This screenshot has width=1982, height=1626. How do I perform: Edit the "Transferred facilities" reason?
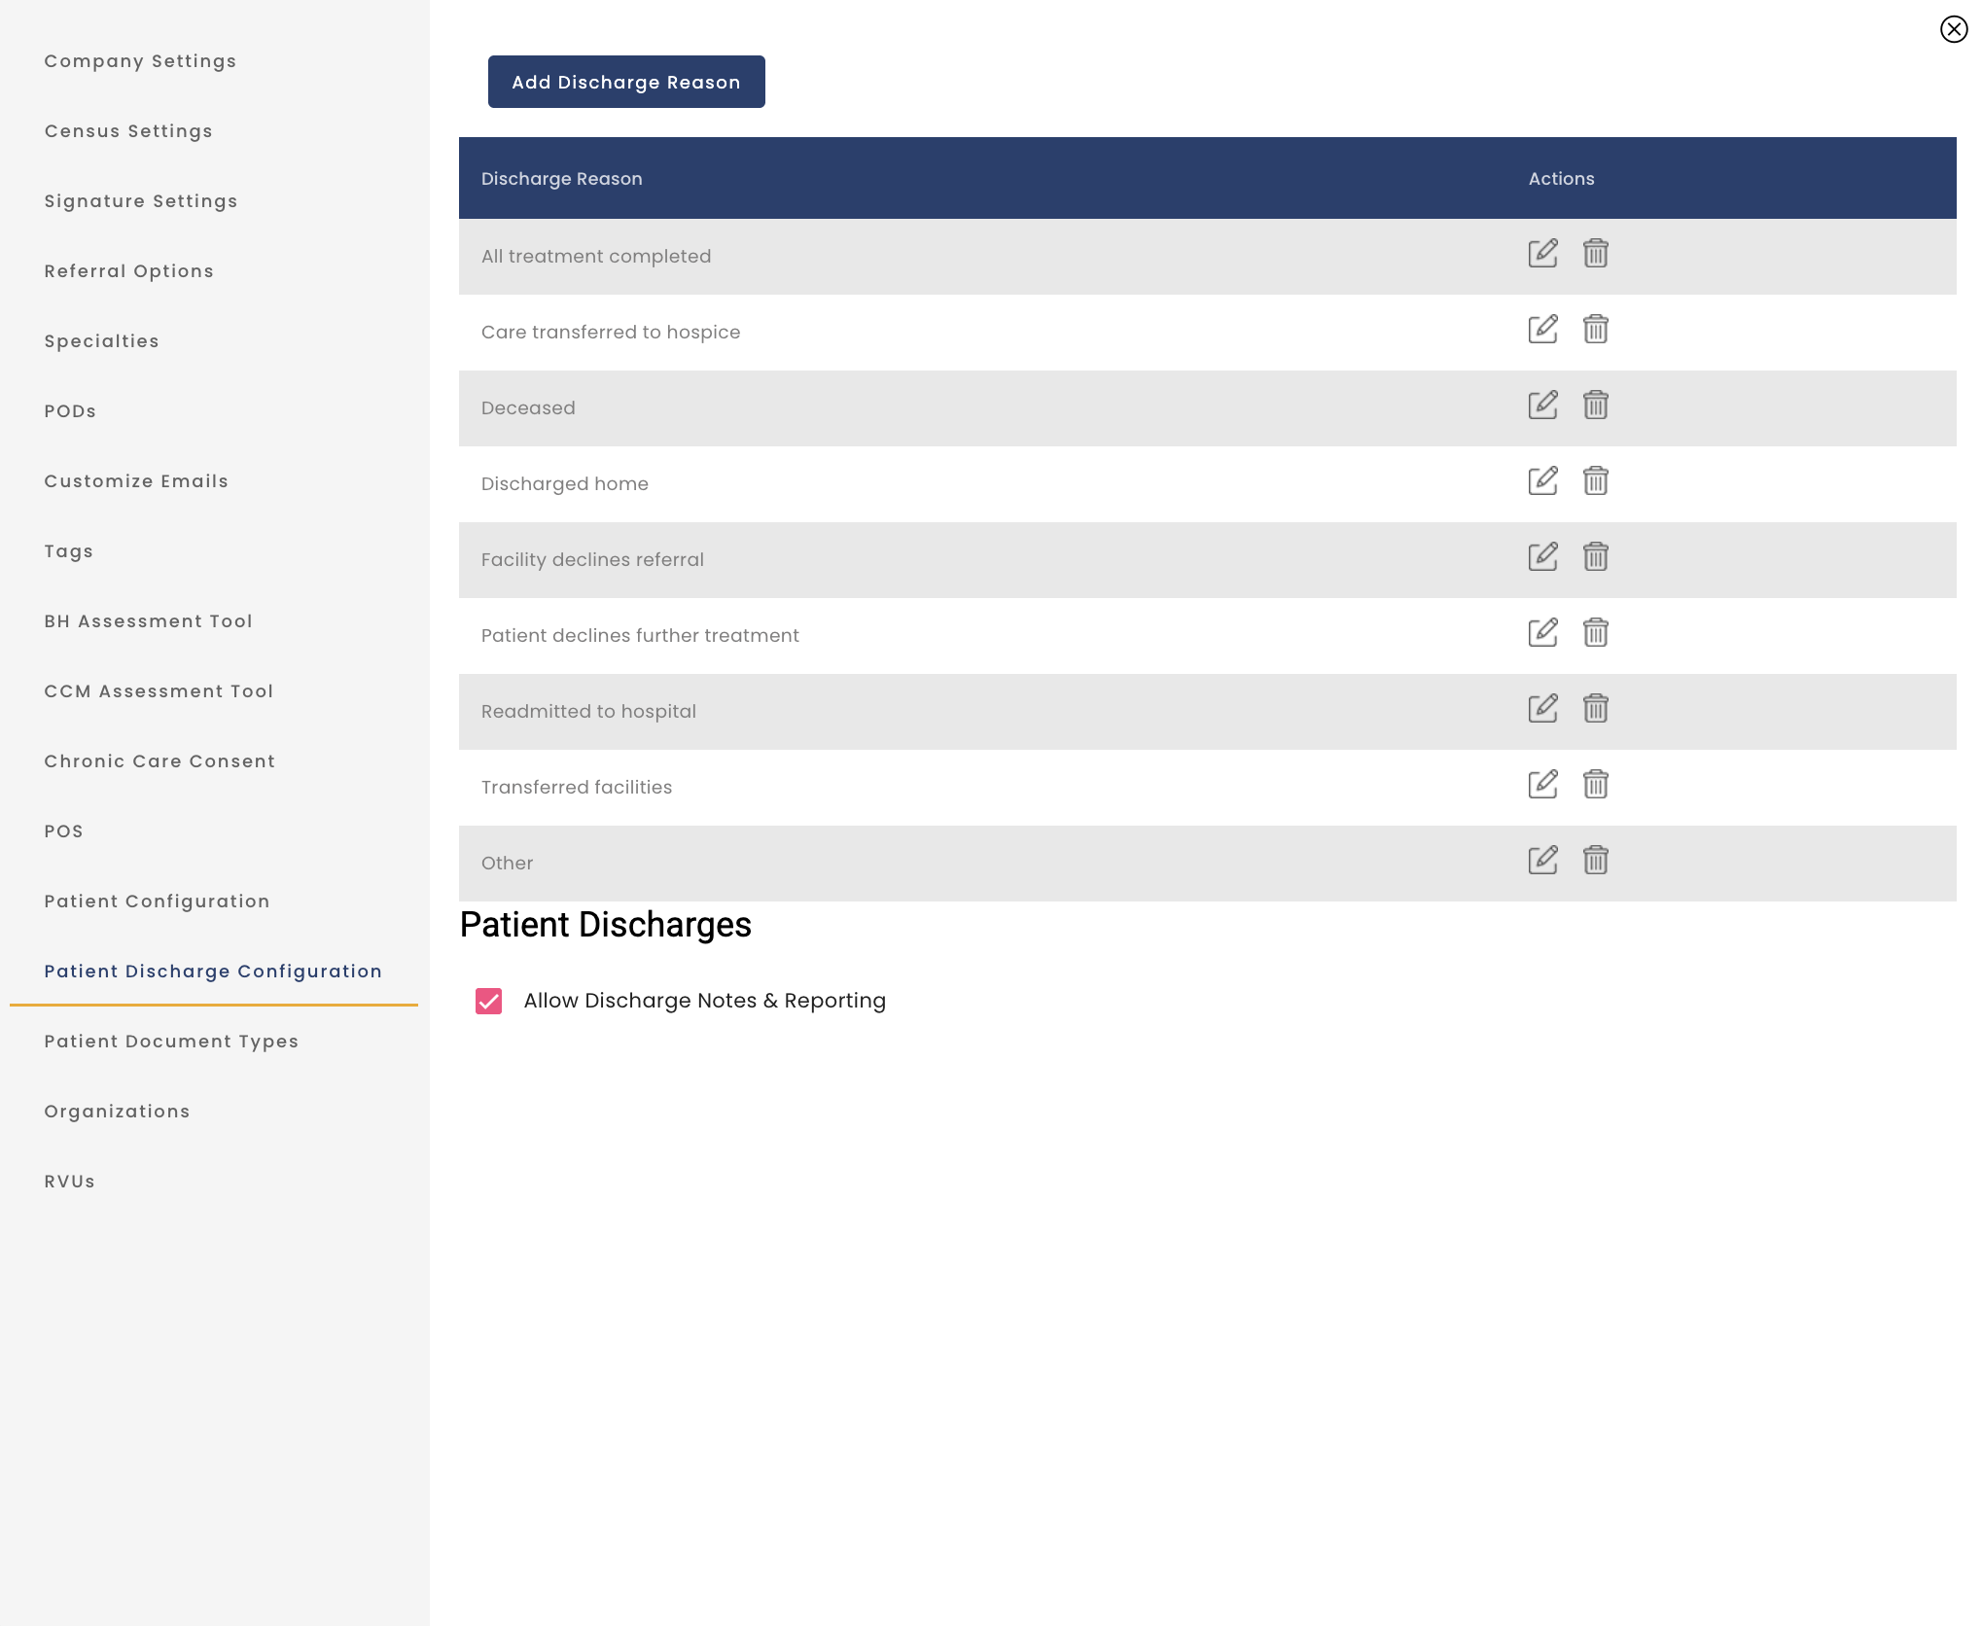point(1542,784)
